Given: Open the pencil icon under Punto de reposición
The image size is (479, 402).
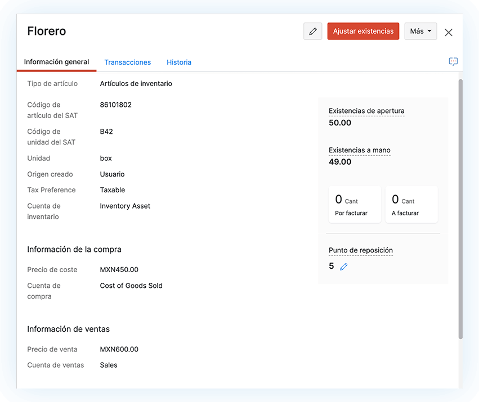Looking at the screenshot, I should [344, 267].
